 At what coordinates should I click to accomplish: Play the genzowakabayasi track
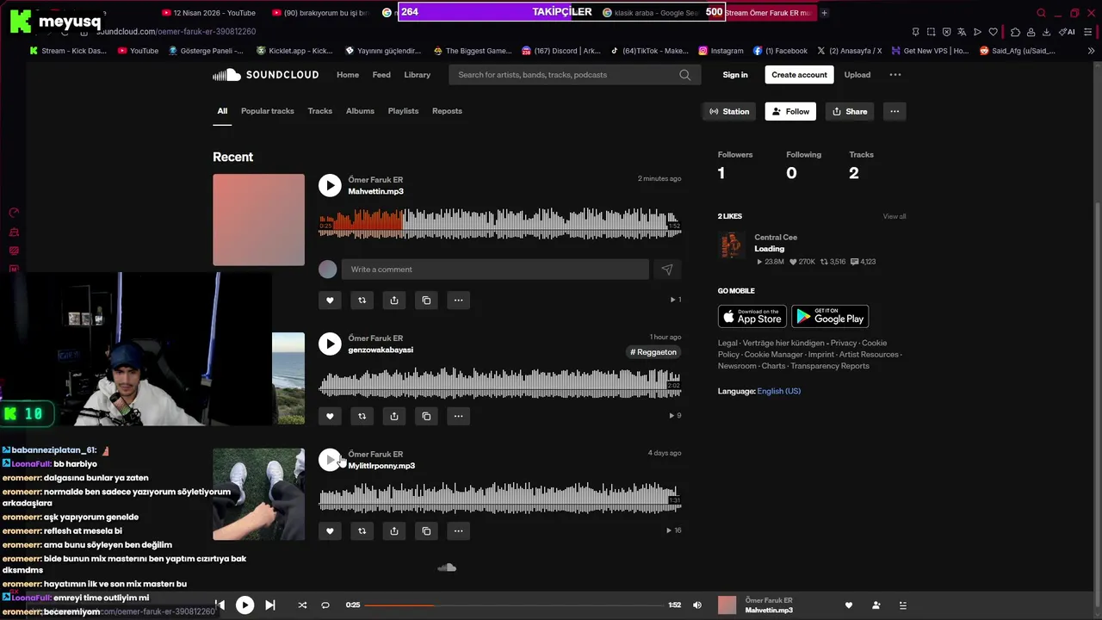click(330, 344)
